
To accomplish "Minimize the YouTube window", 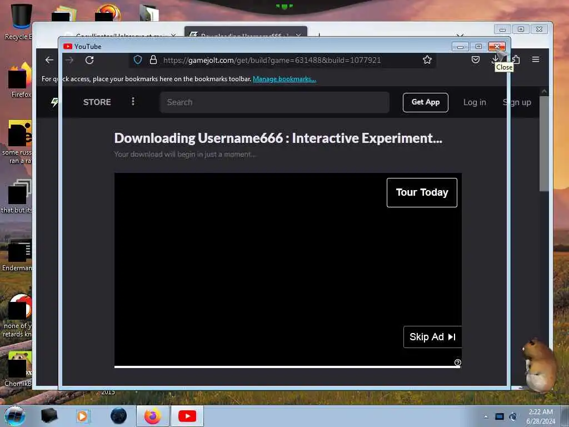I will [460, 46].
